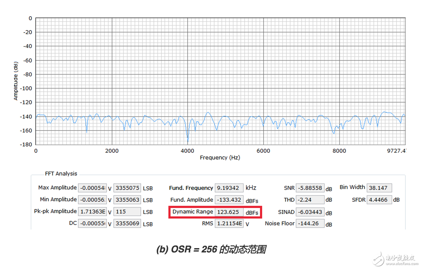
Task: Click the Max Amplitude voltage field
Action: [92, 188]
